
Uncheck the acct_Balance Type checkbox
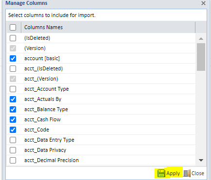[13, 109]
